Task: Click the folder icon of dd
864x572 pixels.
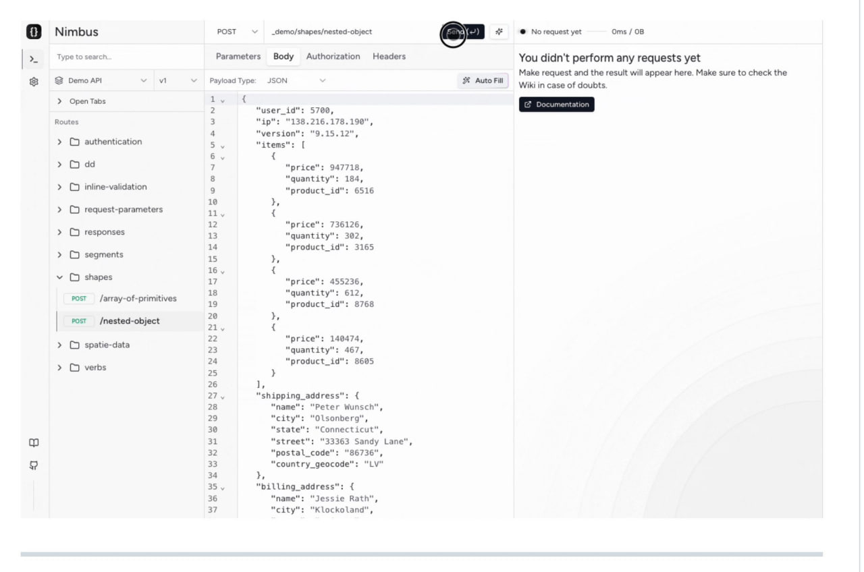Action: [75, 165]
